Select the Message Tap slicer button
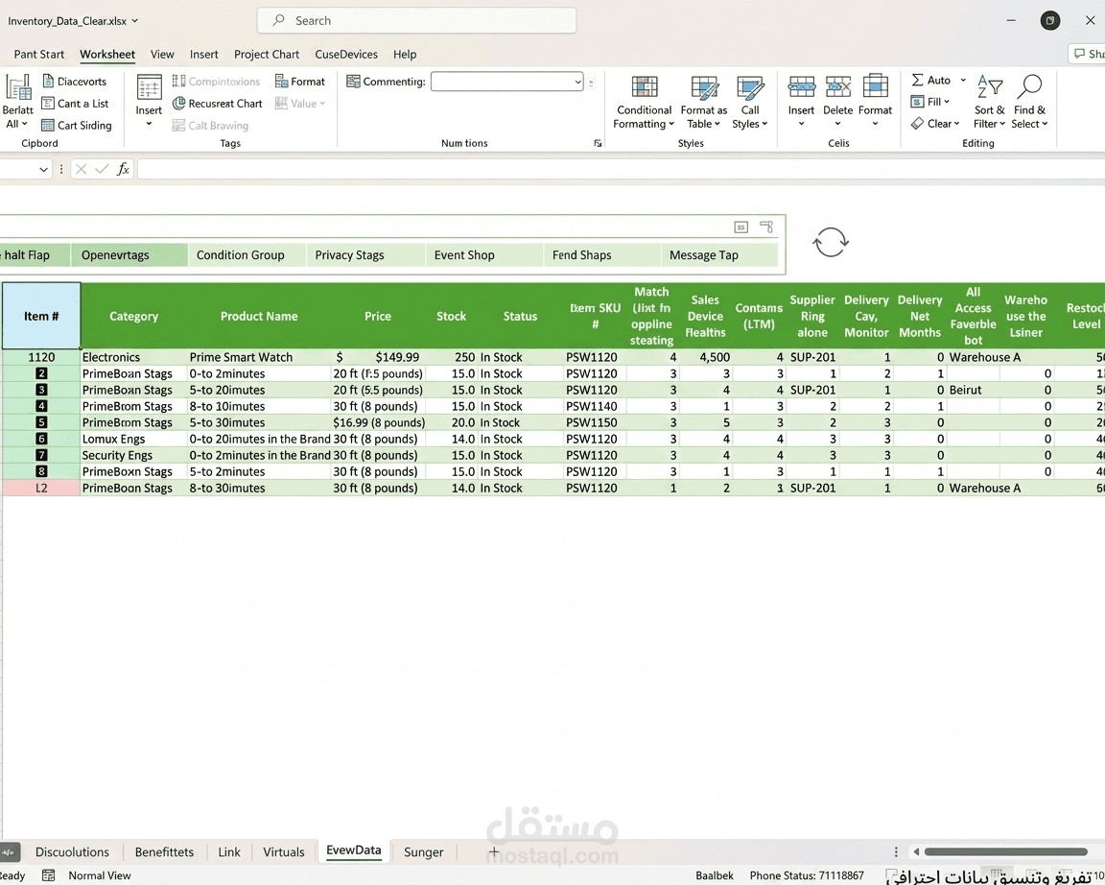This screenshot has width=1105, height=885. click(719, 254)
